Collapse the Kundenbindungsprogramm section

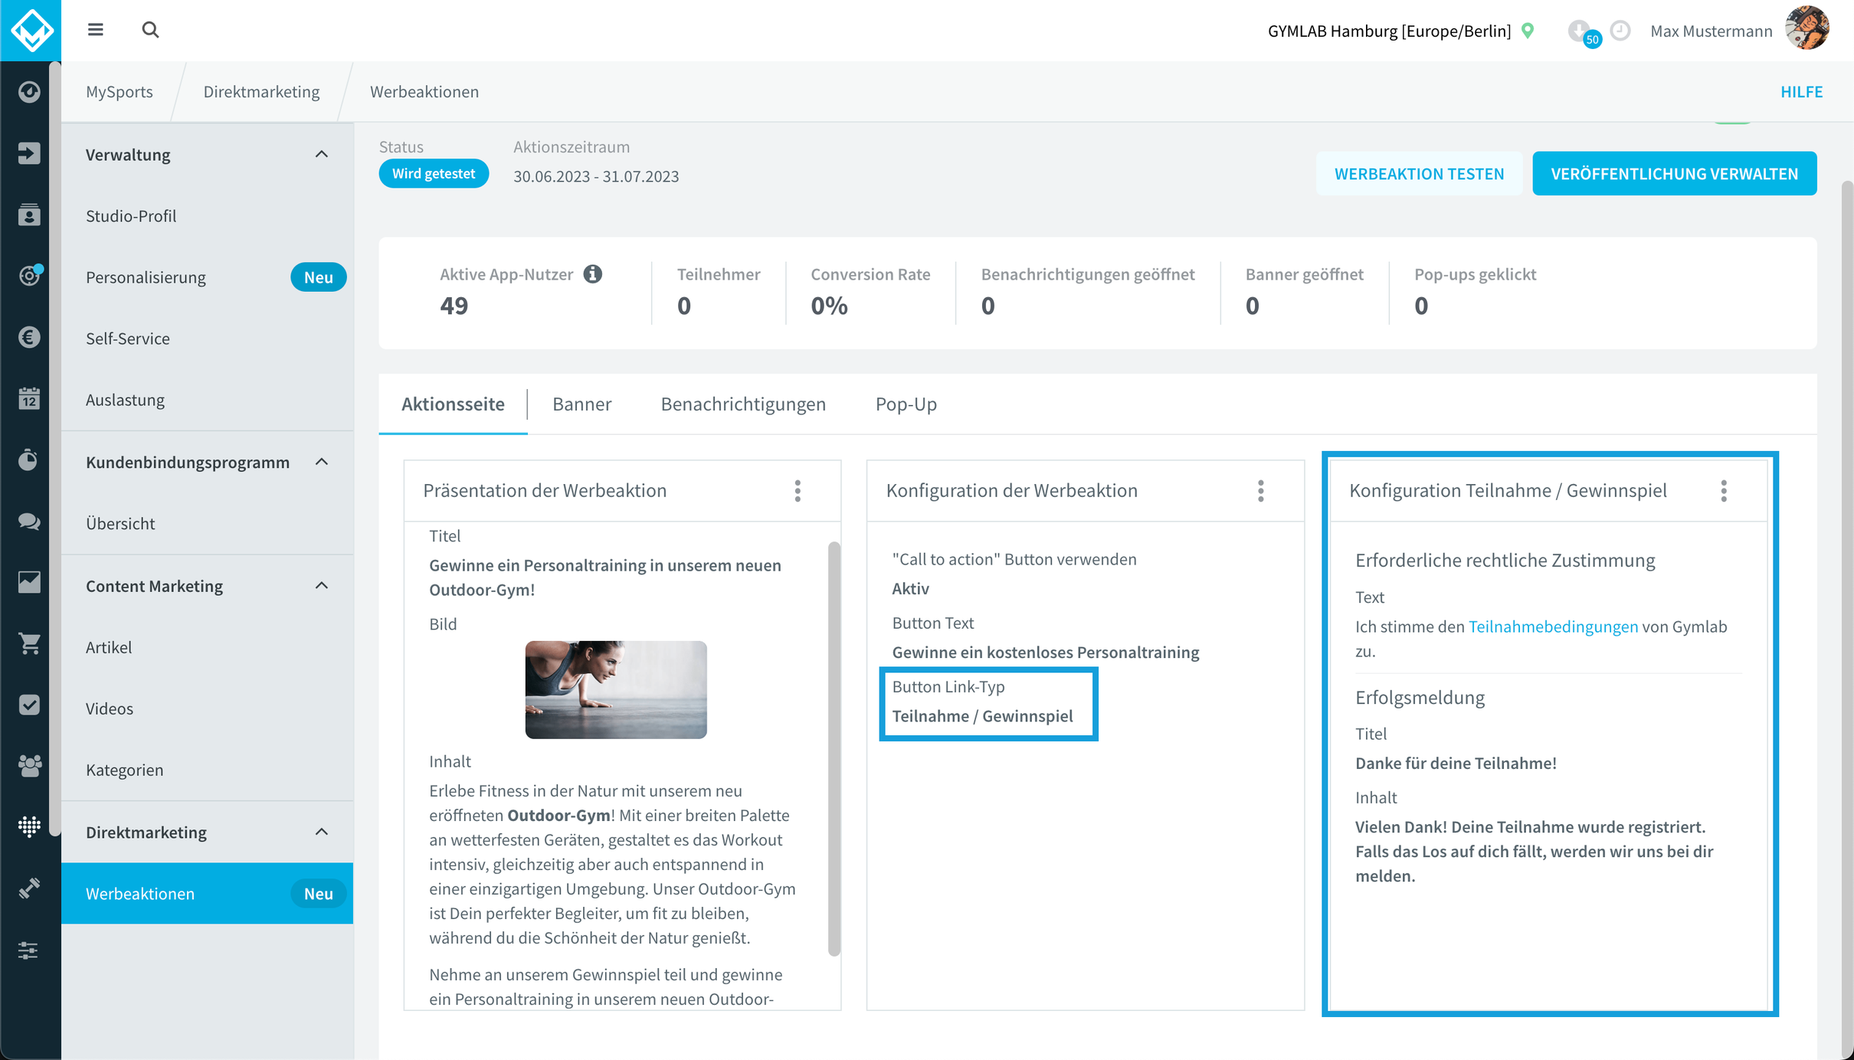322,462
